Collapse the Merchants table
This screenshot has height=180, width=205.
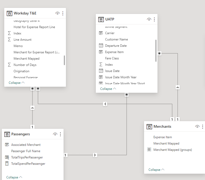(x=156, y=169)
